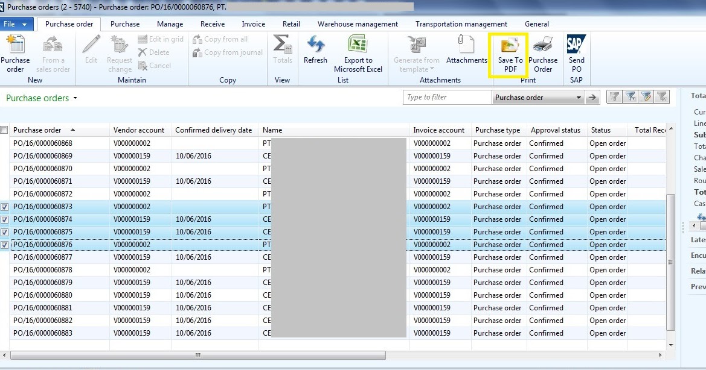The image size is (706, 370).
Task: Toggle the select-all header checkbox
Action: click(x=4, y=130)
